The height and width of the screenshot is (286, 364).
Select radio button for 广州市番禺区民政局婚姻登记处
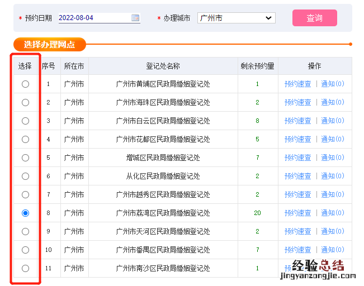[x=25, y=250]
